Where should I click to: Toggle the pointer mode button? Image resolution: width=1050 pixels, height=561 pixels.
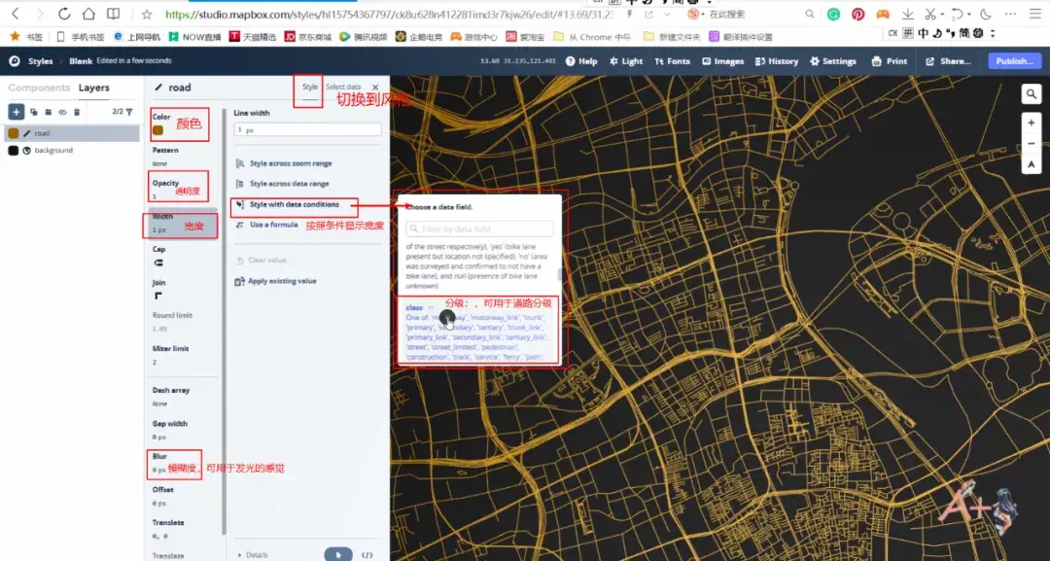338,554
